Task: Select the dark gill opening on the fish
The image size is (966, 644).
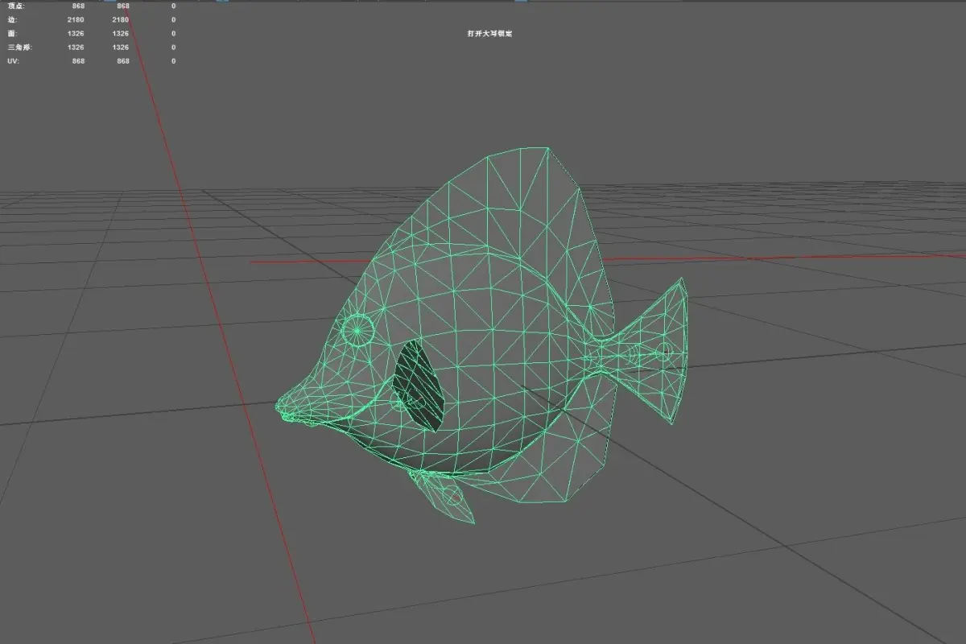Action: coord(418,386)
